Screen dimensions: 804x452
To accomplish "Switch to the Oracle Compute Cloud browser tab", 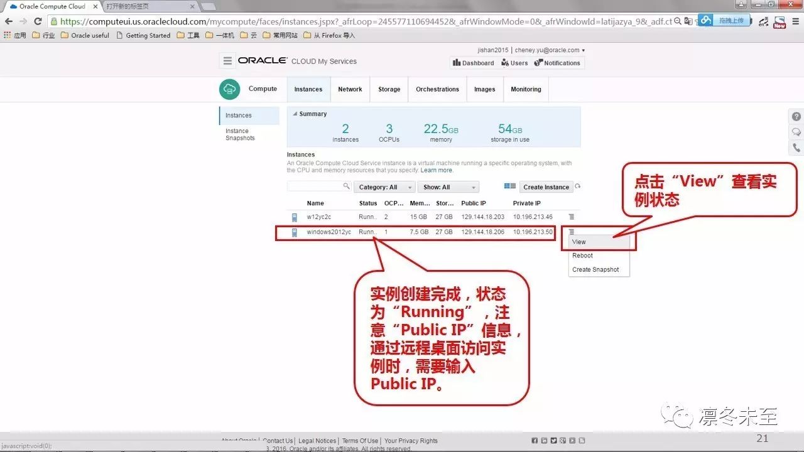I will tap(52, 6).
